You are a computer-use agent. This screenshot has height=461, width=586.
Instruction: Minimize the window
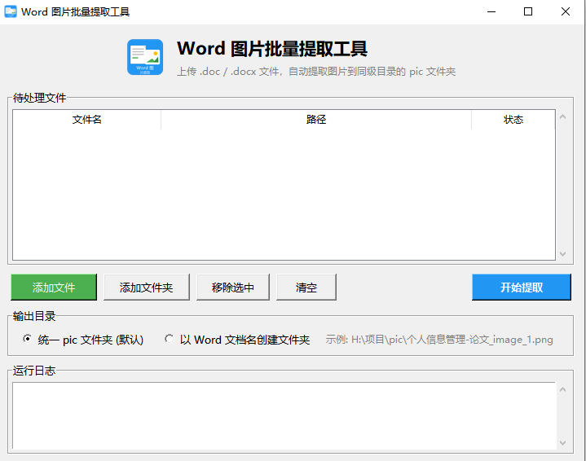click(x=491, y=12)
